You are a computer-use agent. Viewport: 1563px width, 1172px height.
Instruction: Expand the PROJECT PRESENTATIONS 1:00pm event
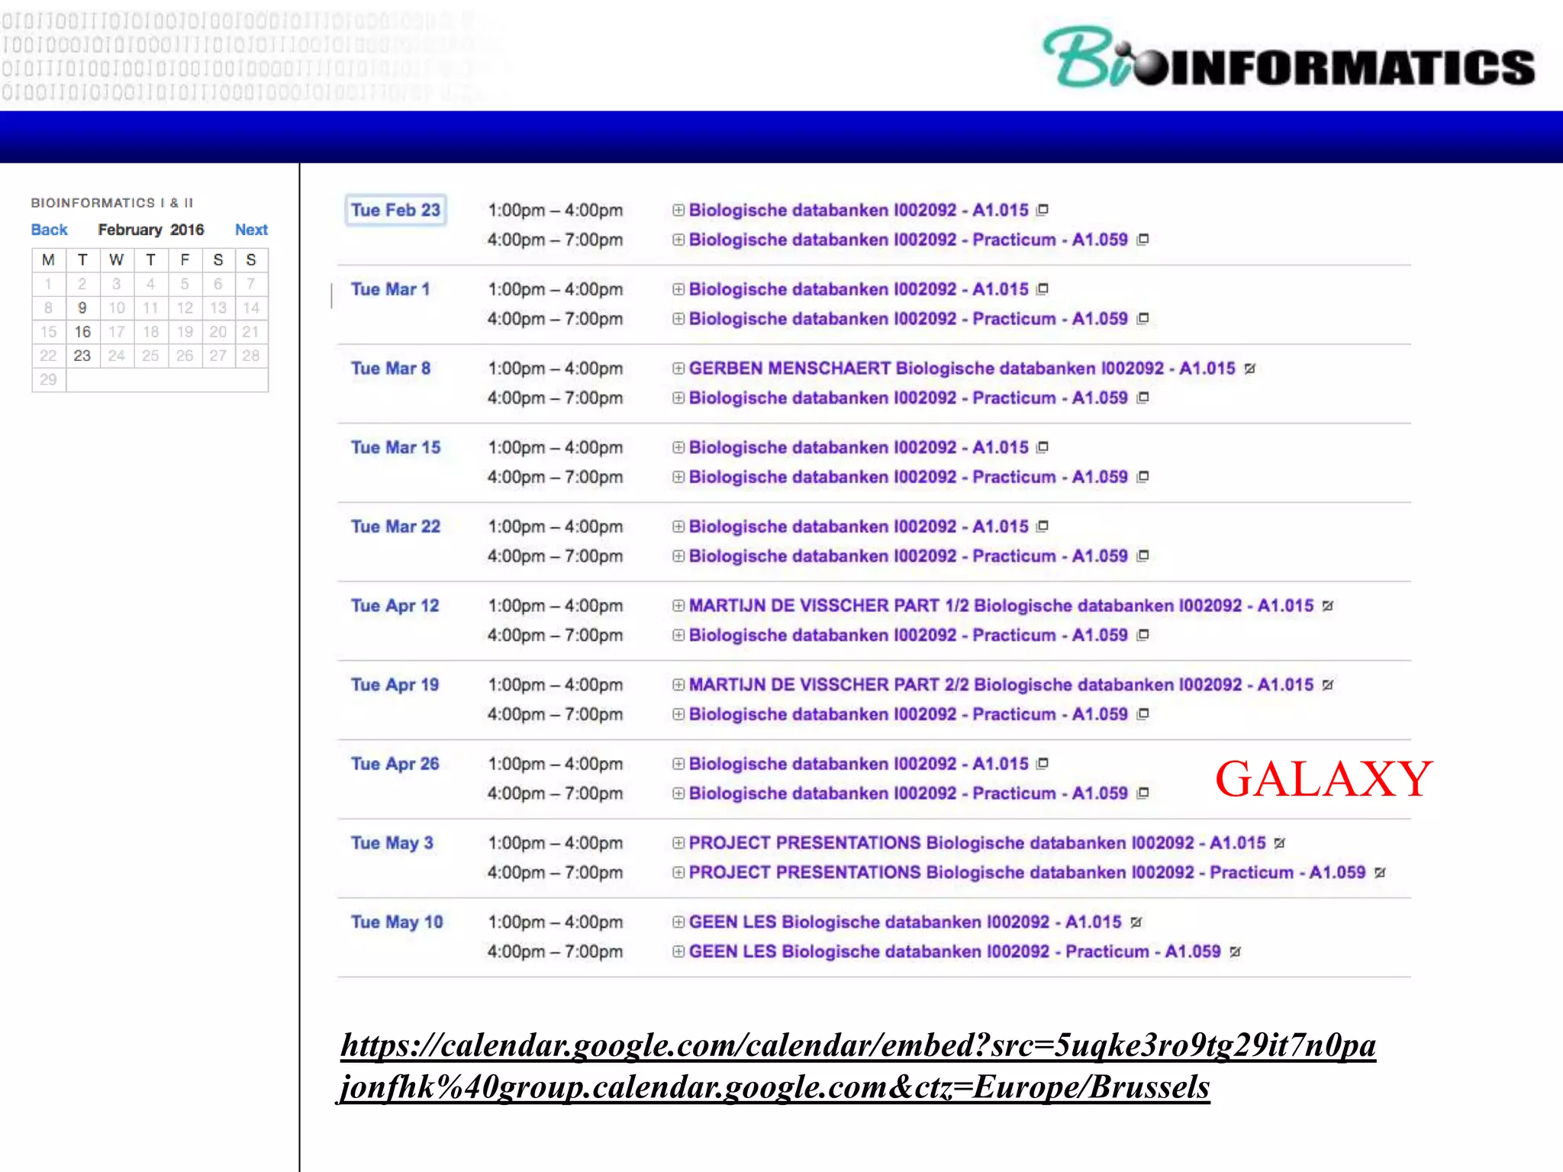pos(678,843)
